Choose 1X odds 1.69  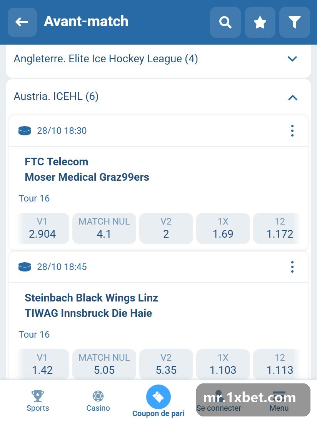click(223, 228)
